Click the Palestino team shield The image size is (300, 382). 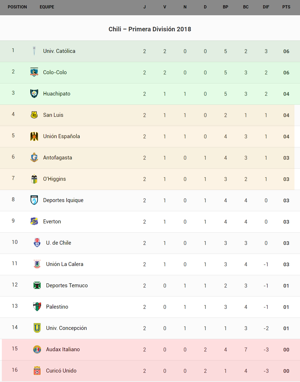coord(37,306)
